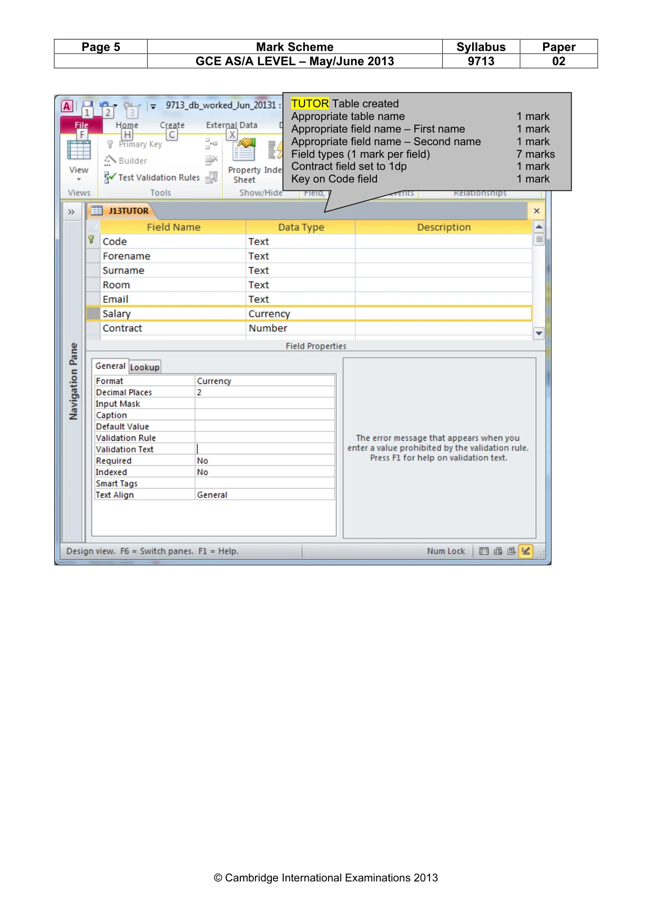Click the Primary Key icon in Tools
Image resolution: width=652 pixels, height=923 pixels.
[x=110, y=144]
